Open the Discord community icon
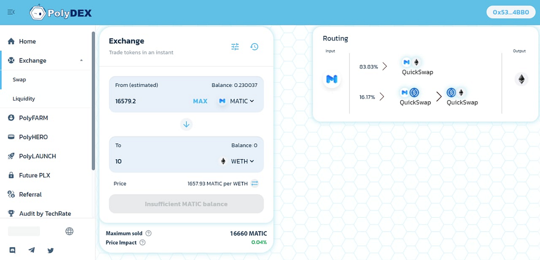 tap(13, 251)
